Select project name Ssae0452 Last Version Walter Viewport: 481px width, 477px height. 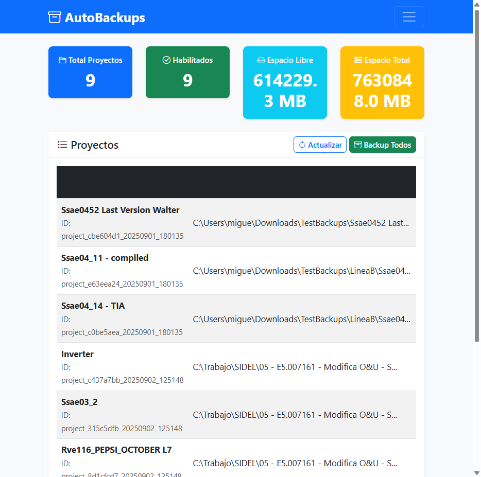point(121,210)
